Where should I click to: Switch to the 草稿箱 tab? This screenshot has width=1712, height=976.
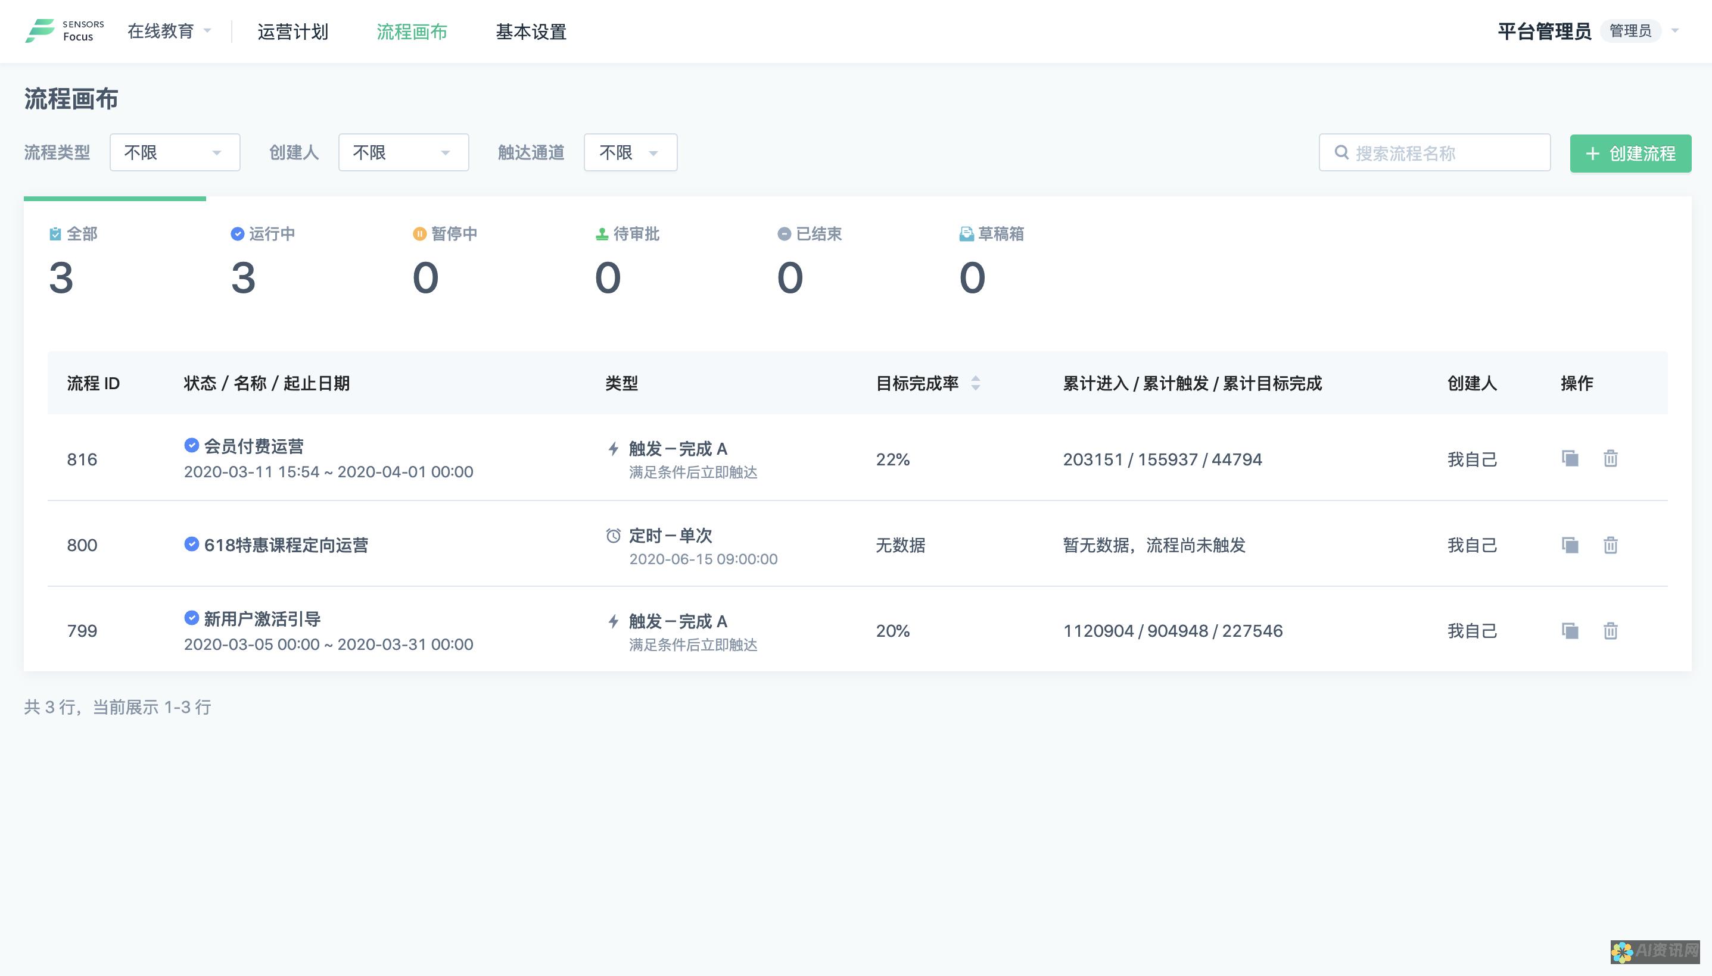992,234
